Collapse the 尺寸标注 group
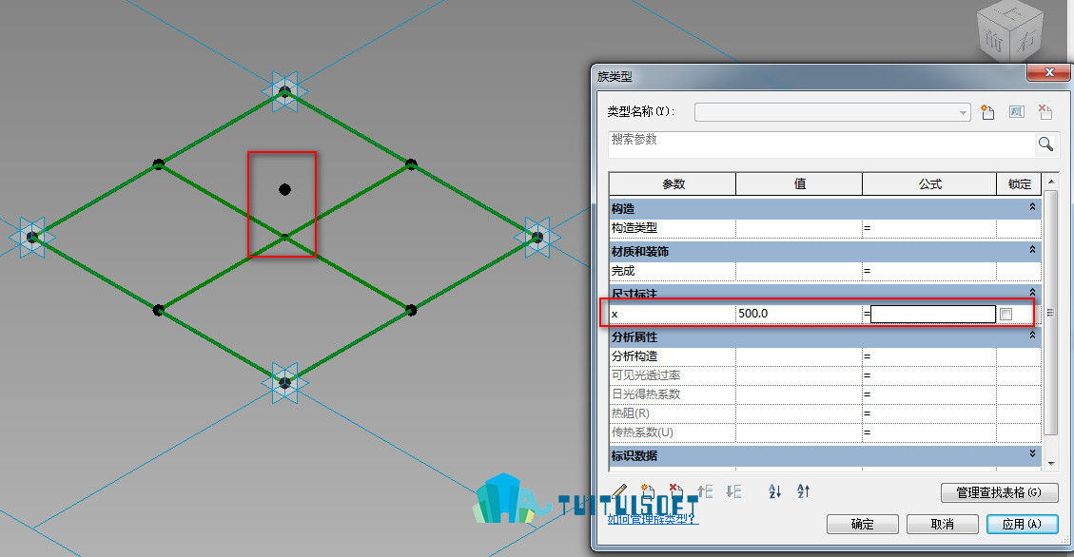 pos(1032,292)
